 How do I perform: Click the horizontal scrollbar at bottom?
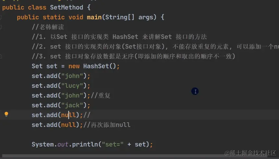click(x=134, y=156)
